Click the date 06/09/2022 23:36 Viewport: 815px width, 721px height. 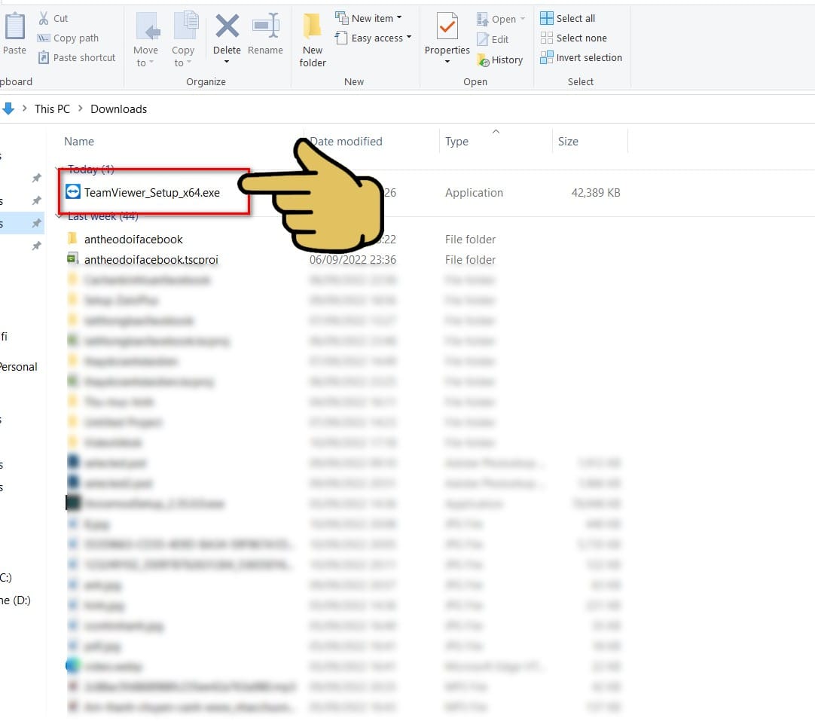tap(353, 259)
